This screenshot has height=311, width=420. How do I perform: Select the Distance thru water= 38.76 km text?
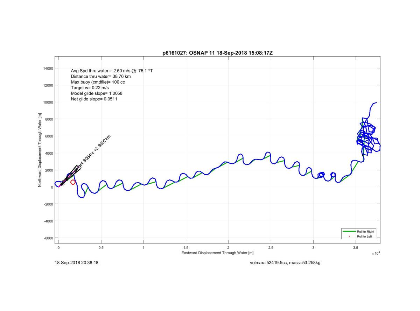[101, 76]
